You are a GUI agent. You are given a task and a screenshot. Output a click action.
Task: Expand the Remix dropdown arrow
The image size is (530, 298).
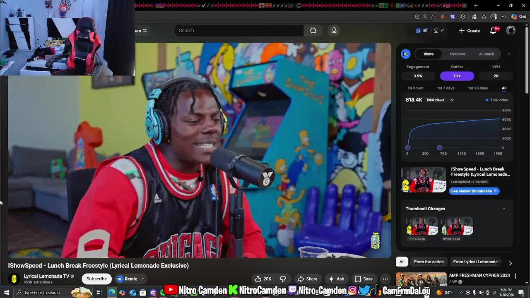pyautogui.click(x=143, y=279)
